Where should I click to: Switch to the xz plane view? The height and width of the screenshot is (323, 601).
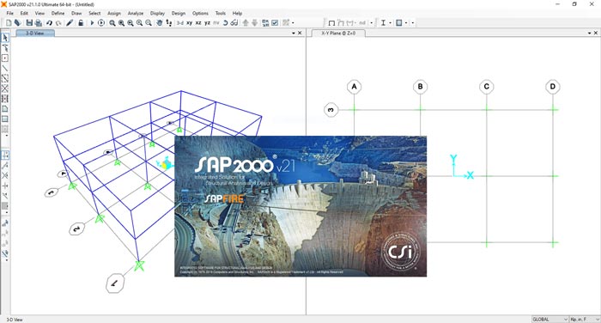click(x=198, y=23)
